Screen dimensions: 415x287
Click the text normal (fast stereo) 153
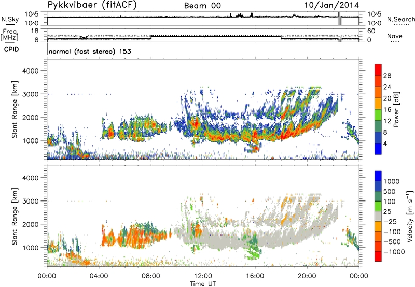[90, 51]
